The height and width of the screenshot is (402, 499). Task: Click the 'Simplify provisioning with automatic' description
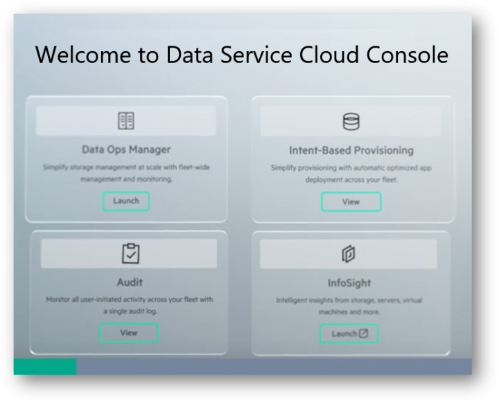click(x=351, y=174)
